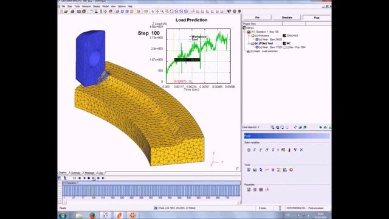Toggle the Tool object visibility checkbox
The height and width of the screenshot is (219, 389).
[x=256, y=43]
